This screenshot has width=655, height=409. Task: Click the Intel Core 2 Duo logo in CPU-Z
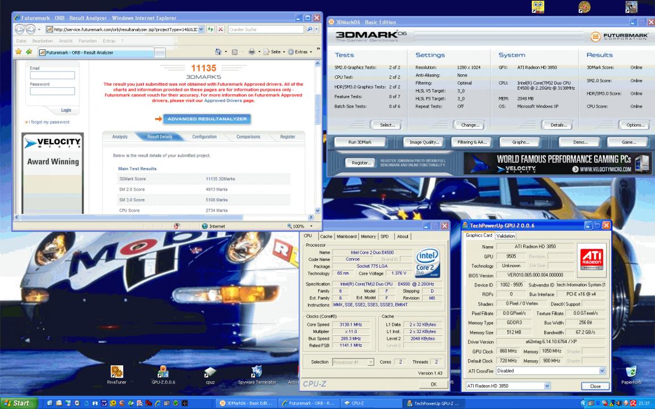pos(427,263)
